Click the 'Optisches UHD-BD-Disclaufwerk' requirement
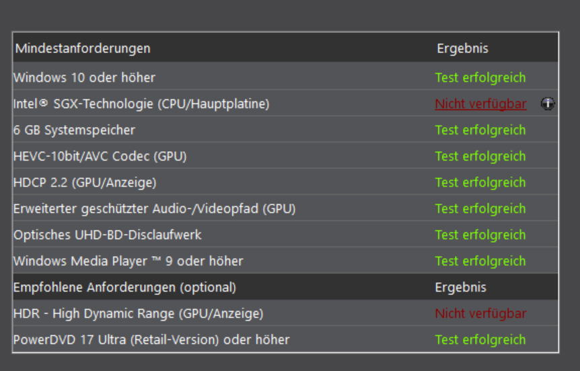Screen dimensions: 580x371 click(107, 235)
